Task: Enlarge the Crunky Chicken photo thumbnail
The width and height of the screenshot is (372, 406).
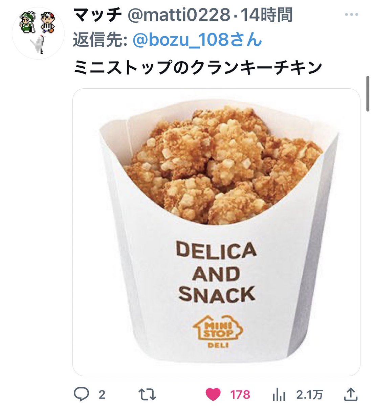Action: [x=216, y=232]
